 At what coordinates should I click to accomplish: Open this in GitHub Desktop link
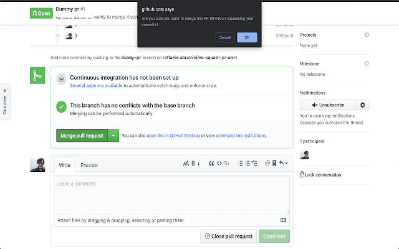(173, 136)
